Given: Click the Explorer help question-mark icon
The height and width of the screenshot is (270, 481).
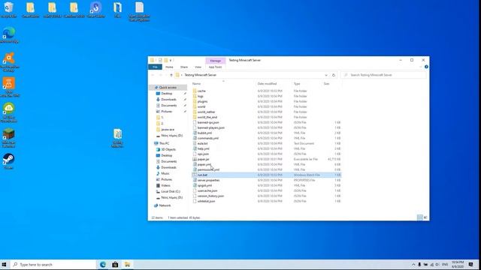Looking at the screenshot, I should point(426,67).
